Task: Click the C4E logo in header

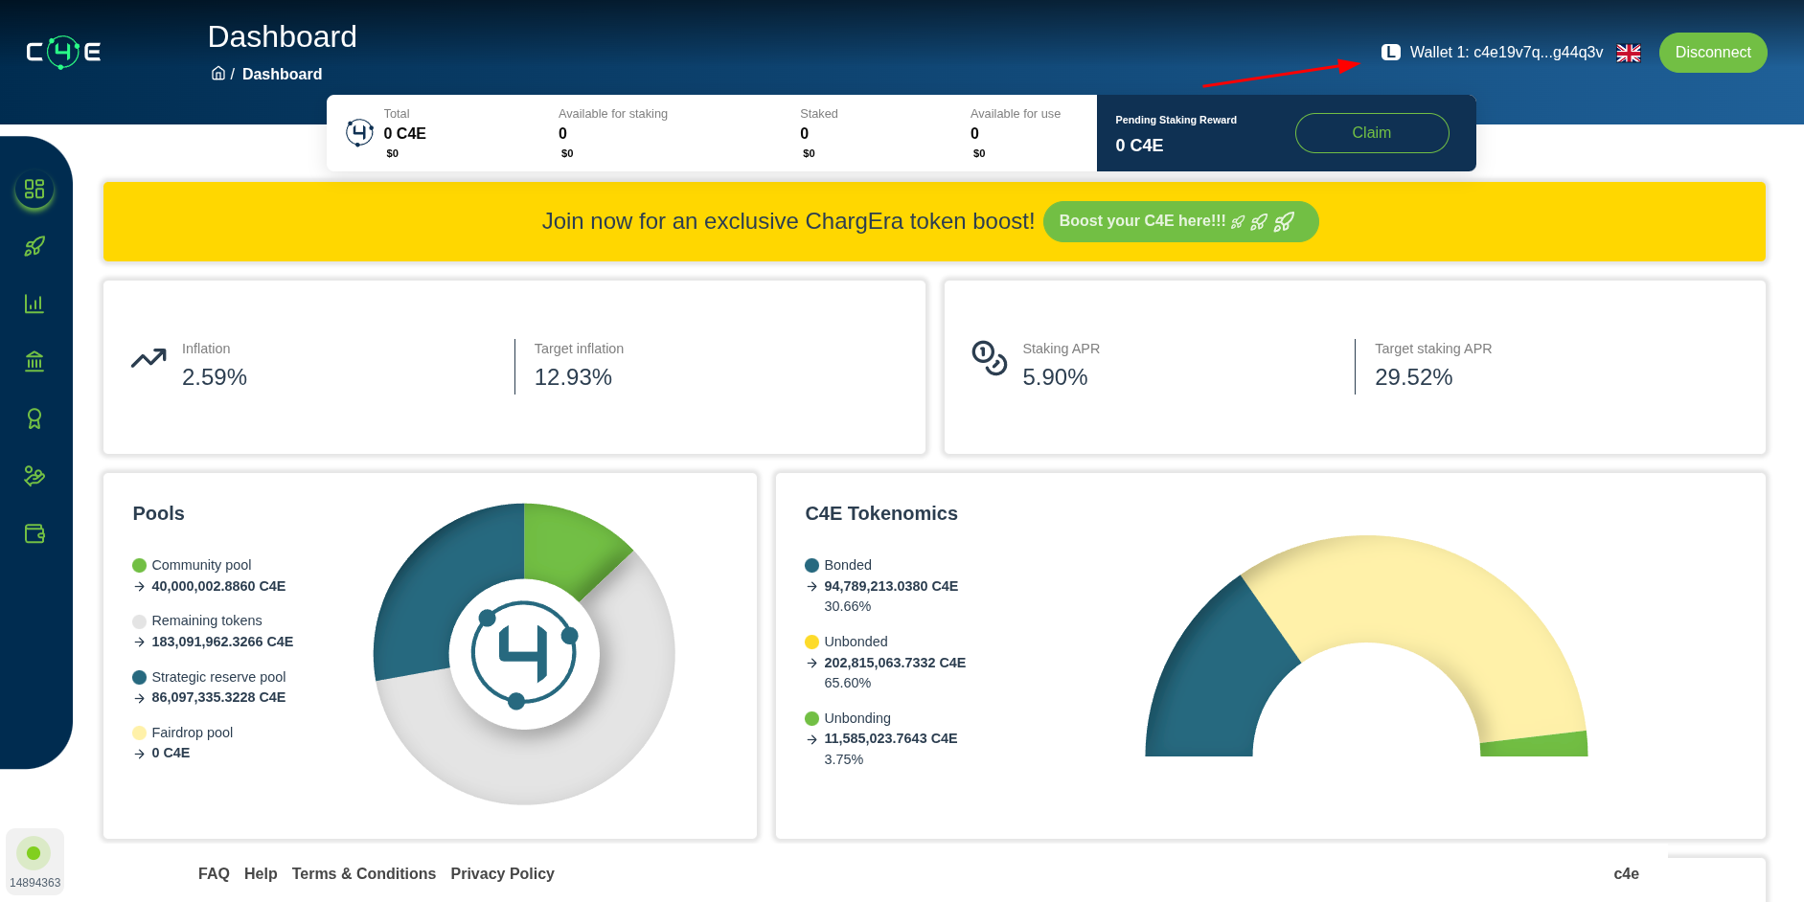Action: tap(63, 52)
